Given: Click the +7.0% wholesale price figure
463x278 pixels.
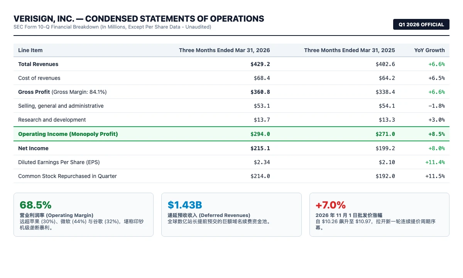Looking at the screenshot, I should point(331,205).
